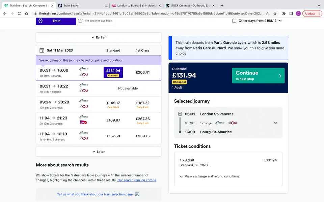Image resolution: width=324 pixels, height=202 pixels.
Task: Open the side panel icon in toolbar
Action: coord(291,13)
